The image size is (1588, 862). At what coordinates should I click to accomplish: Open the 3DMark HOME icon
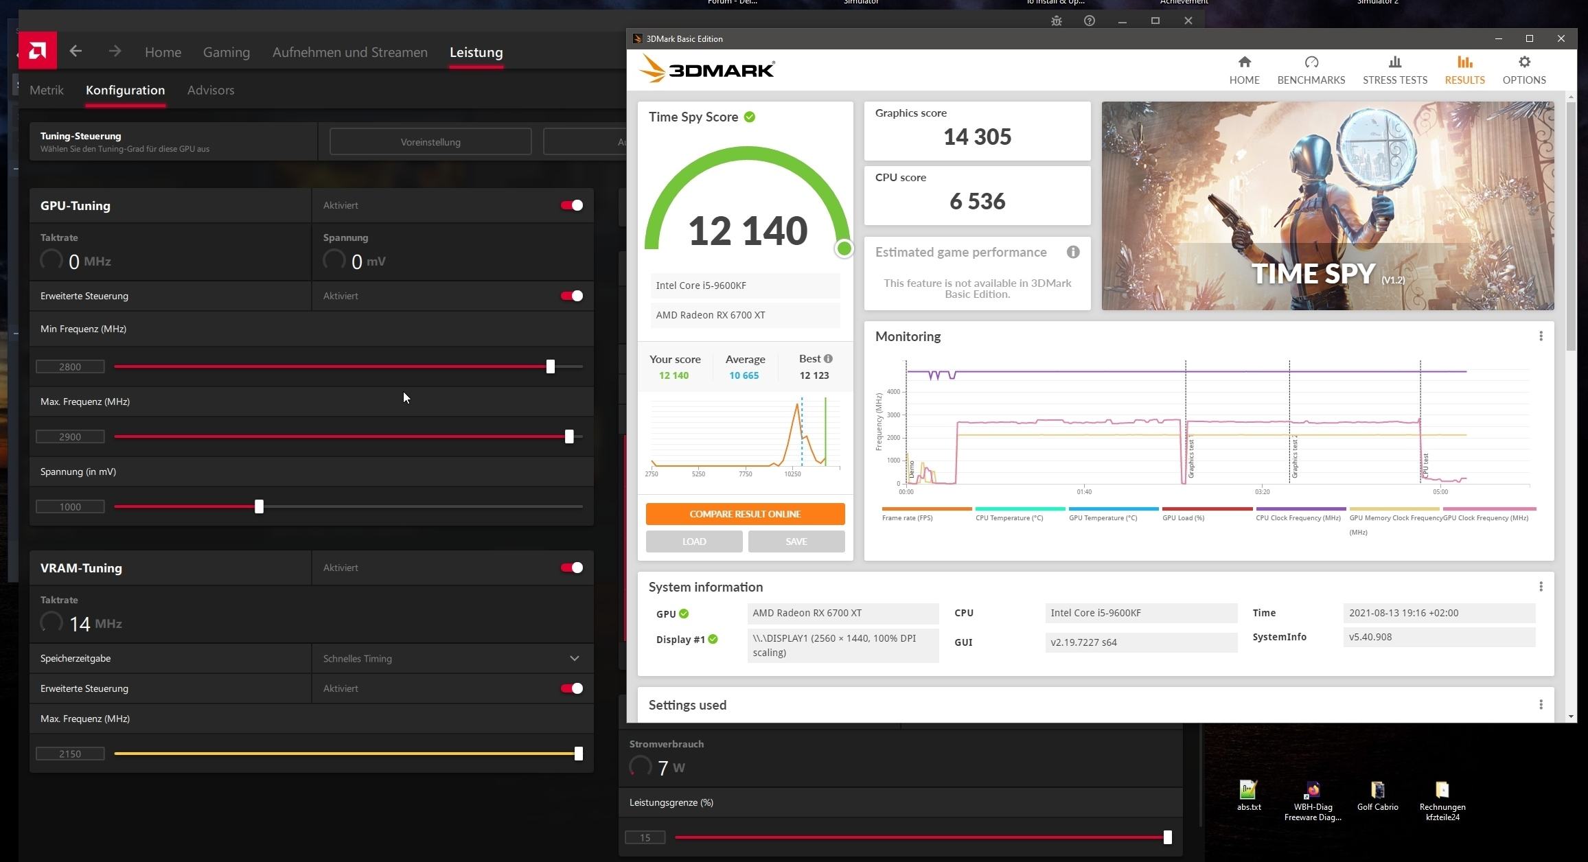[1244, 62]
